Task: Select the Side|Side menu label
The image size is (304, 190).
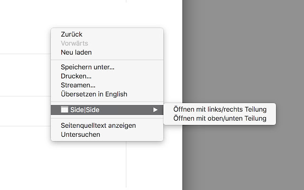Action: pos(85,110)
